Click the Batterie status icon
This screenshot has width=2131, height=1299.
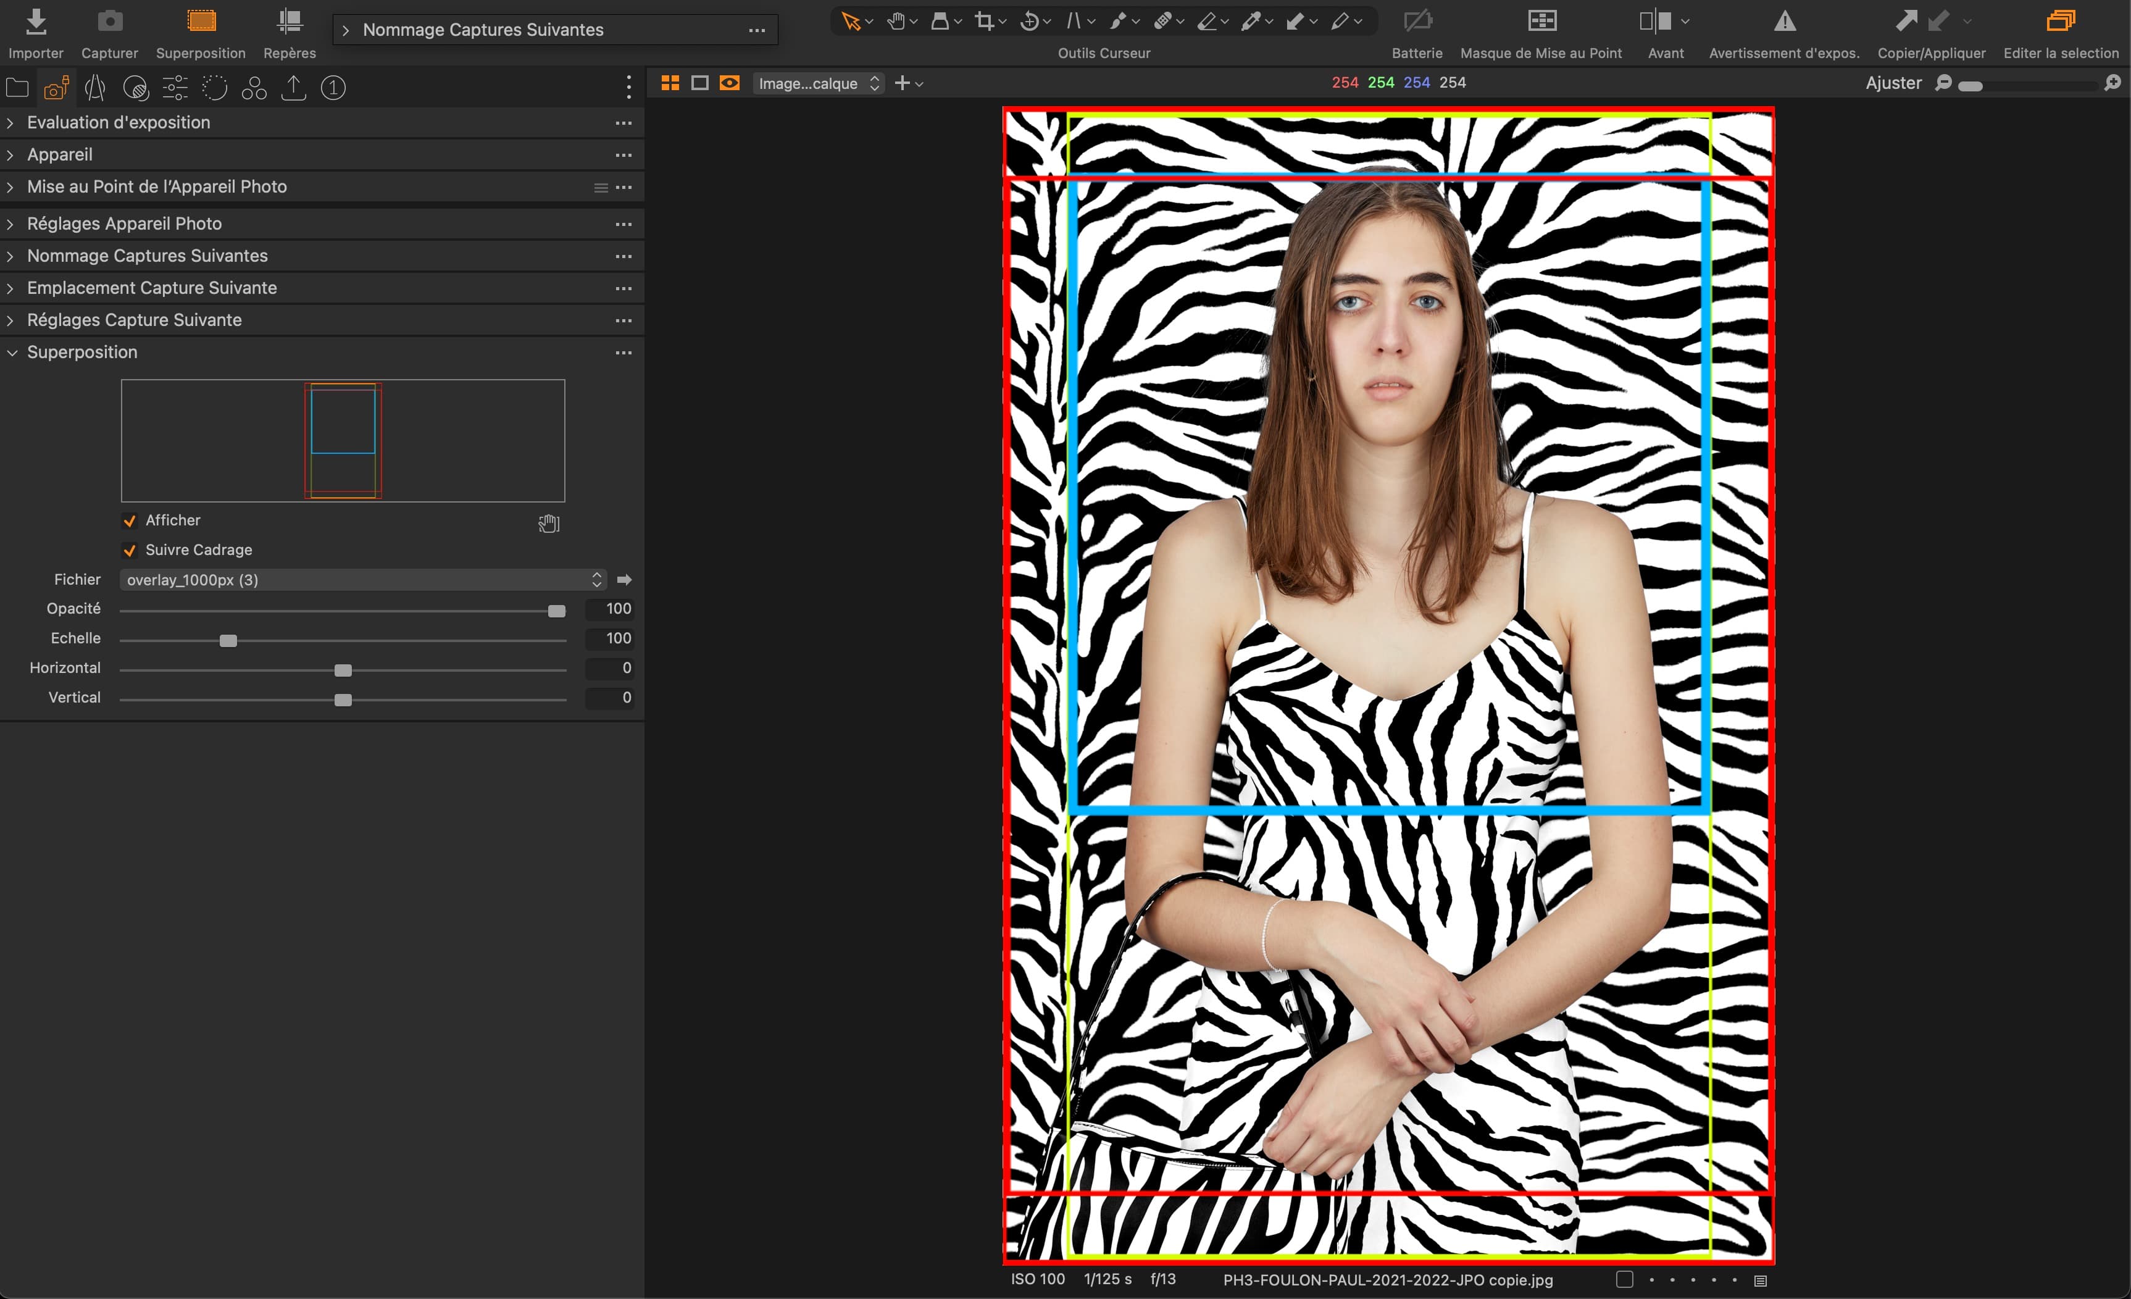(x=1417, y=21)
